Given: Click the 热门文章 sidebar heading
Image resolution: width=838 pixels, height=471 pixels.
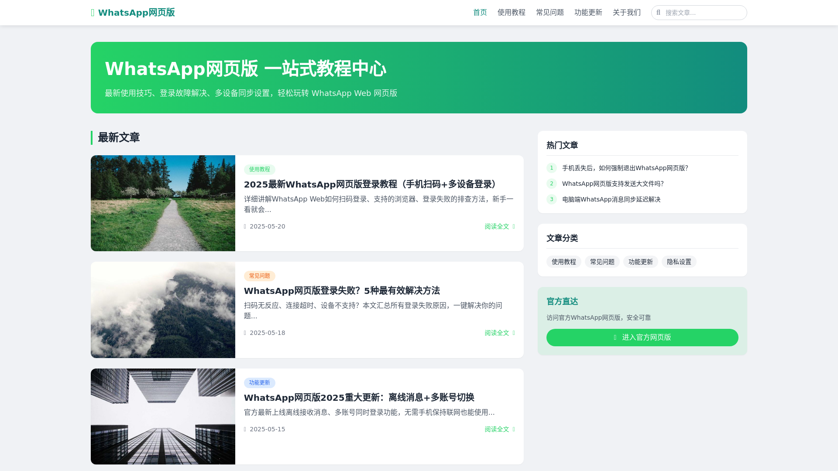Looking at the screenshot, I should (562, 145).
